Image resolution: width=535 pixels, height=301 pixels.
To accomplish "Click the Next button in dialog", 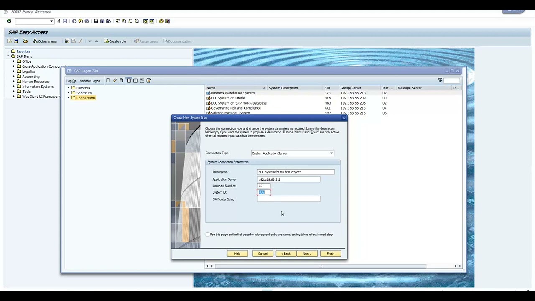I will [307, 253].
